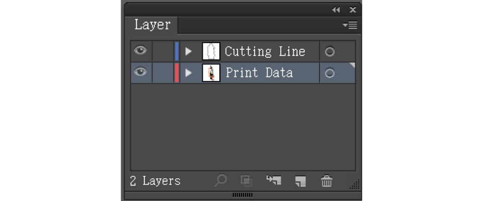
Task: Collapse panel with double-arrow icon
Action: [336, 10]
